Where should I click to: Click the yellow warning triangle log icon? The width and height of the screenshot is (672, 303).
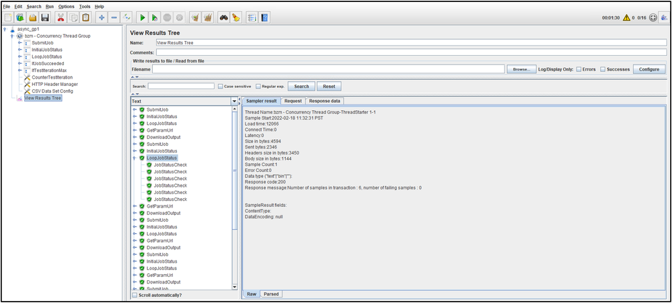626,18
